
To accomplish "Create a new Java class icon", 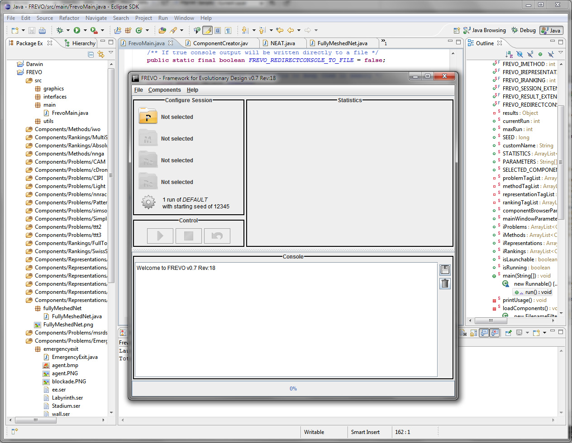I will (139, 30).
